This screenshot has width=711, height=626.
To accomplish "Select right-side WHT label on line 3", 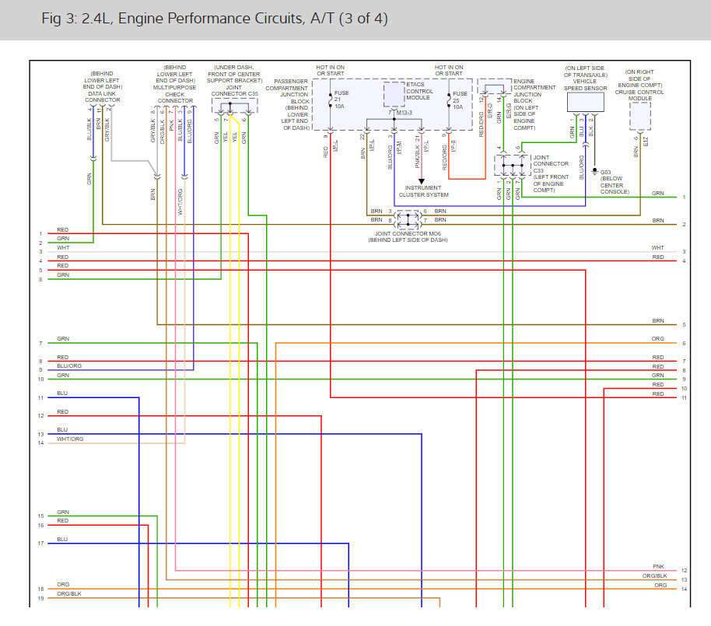I will 658,247.
